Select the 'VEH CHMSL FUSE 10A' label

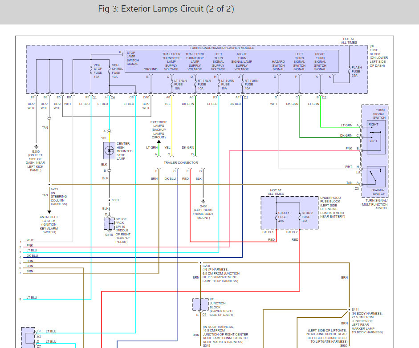pos(117,71)
